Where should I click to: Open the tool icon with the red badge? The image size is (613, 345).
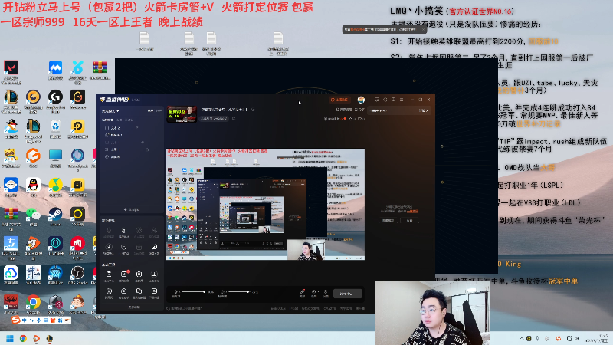124,274
